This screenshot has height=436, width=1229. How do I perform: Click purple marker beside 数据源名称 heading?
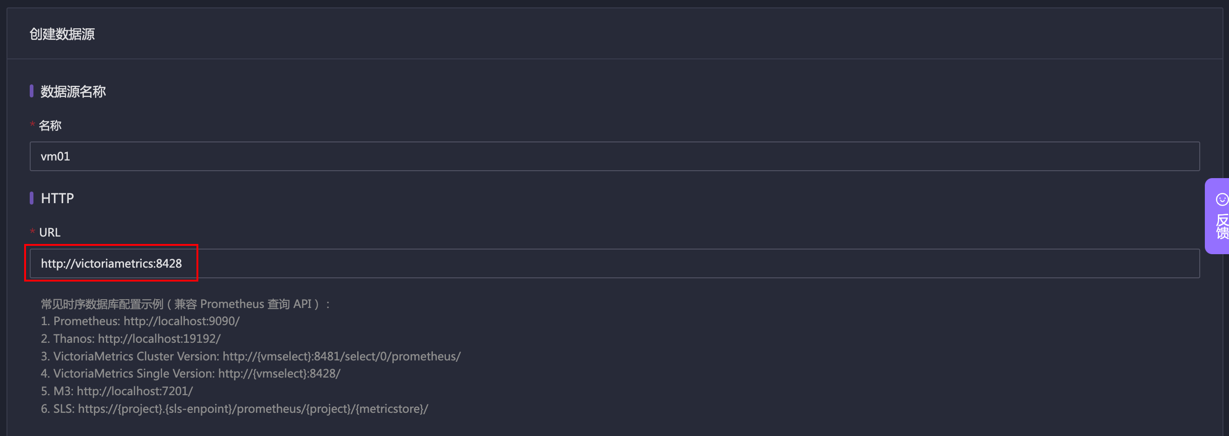point(32,91)
